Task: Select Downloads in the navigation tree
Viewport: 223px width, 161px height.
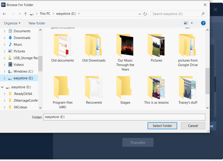Action: (22, 38)
